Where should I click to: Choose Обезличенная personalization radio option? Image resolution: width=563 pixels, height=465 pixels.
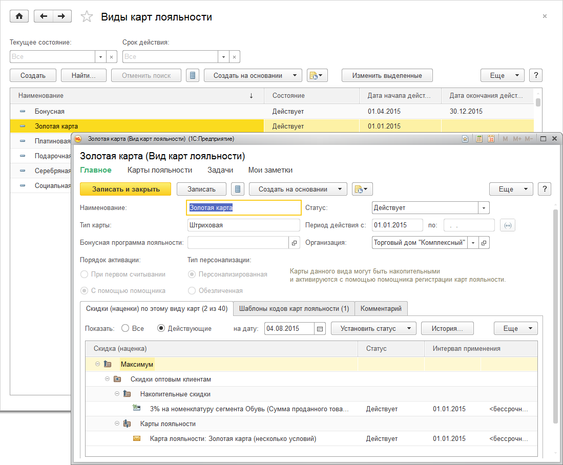pos(192,290)
